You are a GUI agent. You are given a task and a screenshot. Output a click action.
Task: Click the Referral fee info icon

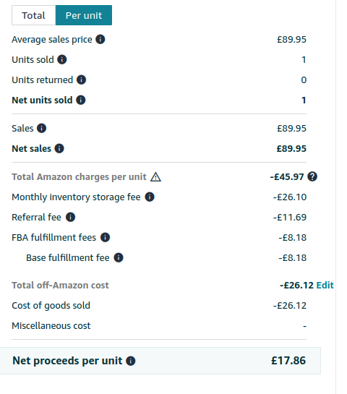(70, 217)
